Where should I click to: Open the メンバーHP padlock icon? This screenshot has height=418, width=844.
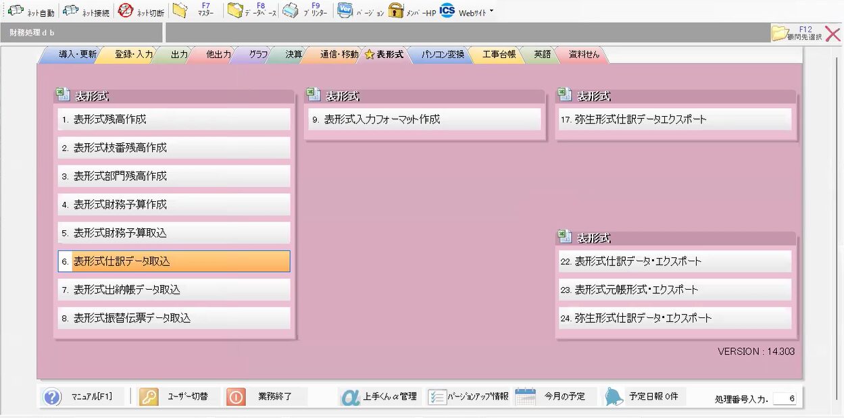tap(395, 11)
